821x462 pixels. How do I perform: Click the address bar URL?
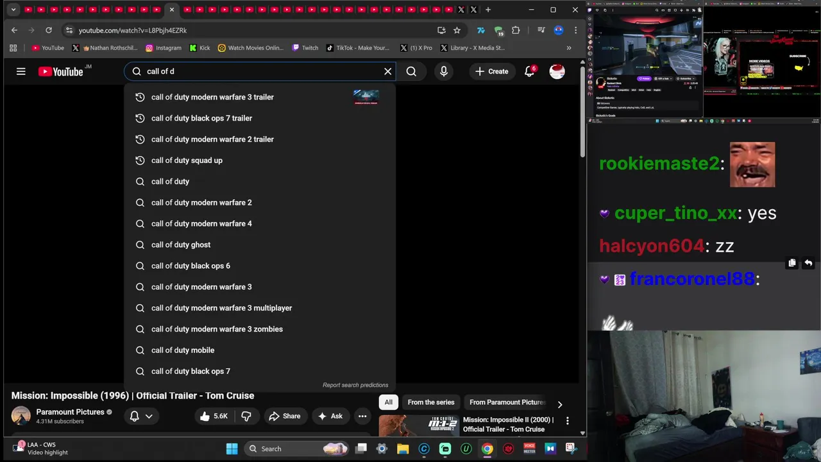click(133, 30)
